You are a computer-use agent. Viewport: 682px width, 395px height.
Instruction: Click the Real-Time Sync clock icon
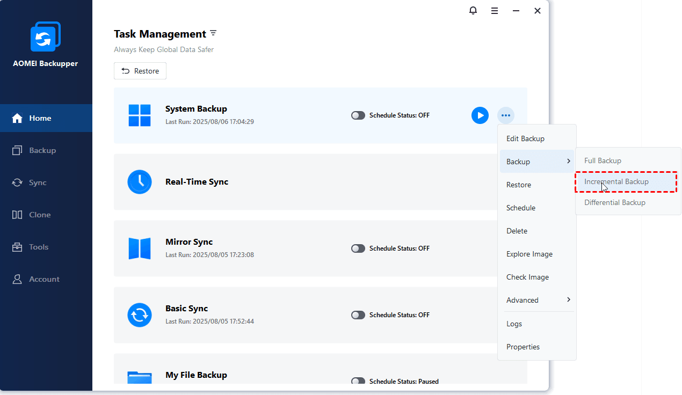point(140,182)
